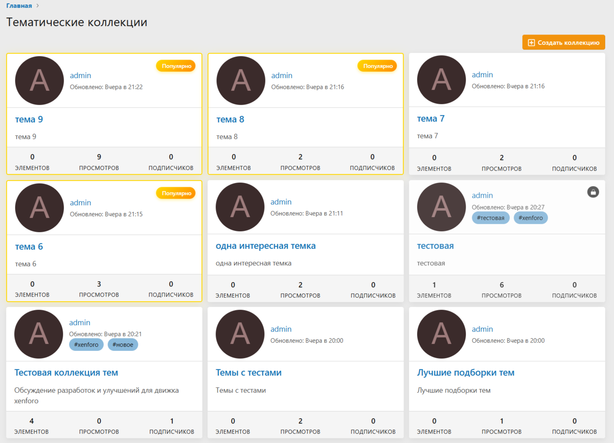
Task: Click avatar on Тестовая коллекция тем card
Action: [39, 334]
